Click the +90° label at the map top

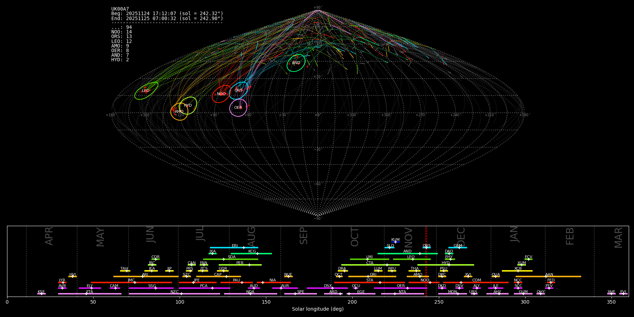pos(318,8)
